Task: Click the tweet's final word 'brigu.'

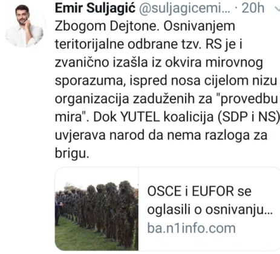Action: coord(72,153)
